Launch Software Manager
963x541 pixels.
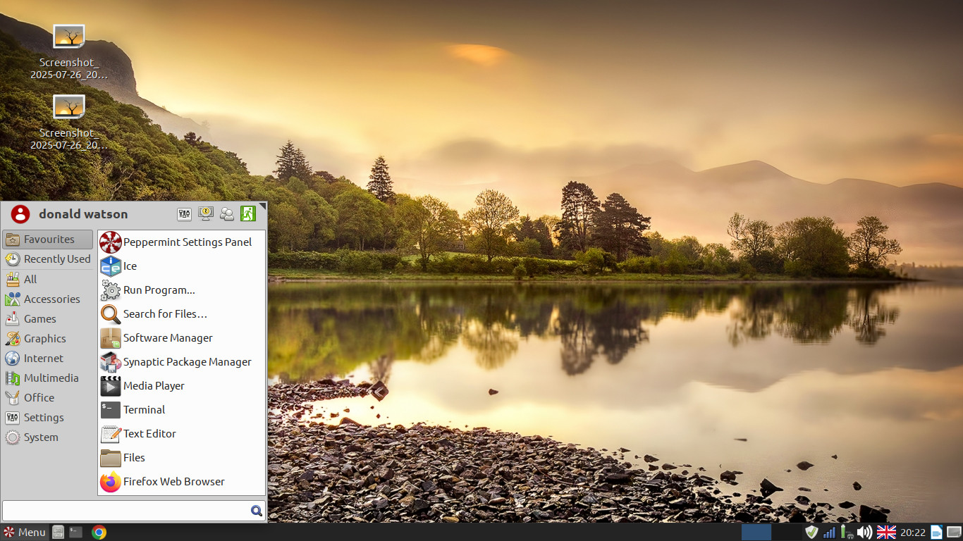(182, 338)
